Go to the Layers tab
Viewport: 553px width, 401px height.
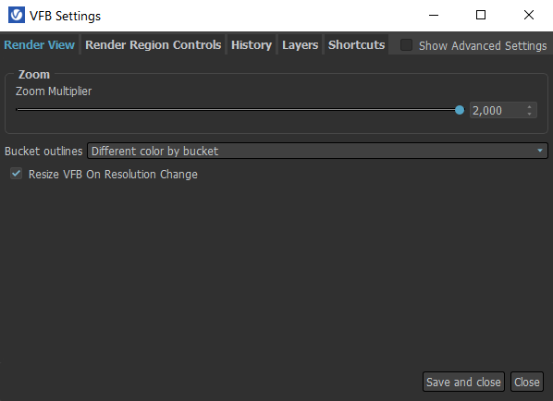click(301, 44)
